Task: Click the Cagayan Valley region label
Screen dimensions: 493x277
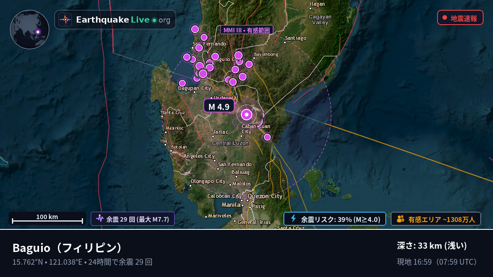Action: [x=320, y=20]
